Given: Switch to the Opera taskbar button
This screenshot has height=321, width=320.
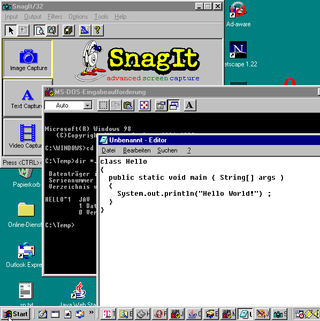Looking at the screenshot, I should point(160,314).
